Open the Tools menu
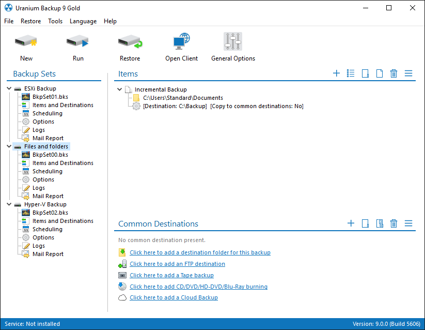425x330 pixels. pyautogui.click(x=55, y=21)
